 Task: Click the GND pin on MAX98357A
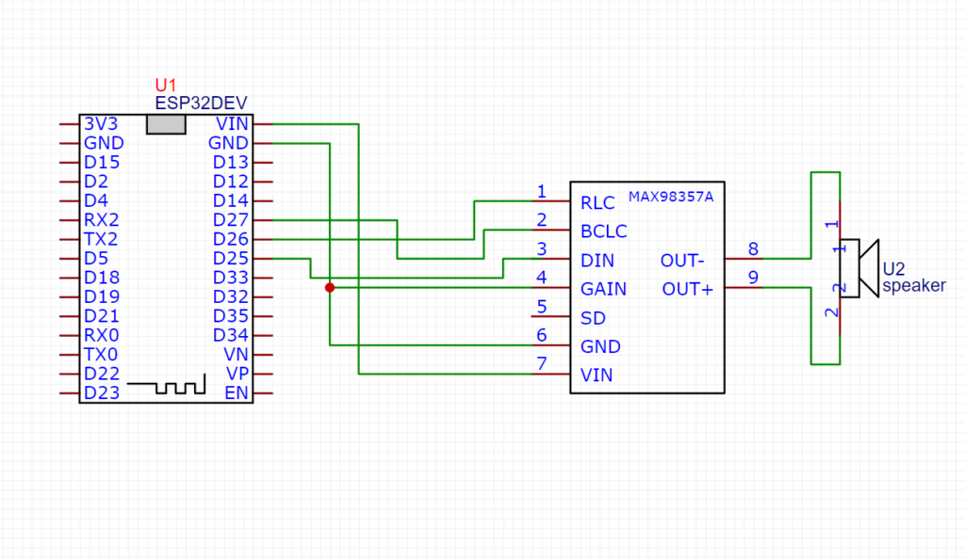(x=600, y=346)
